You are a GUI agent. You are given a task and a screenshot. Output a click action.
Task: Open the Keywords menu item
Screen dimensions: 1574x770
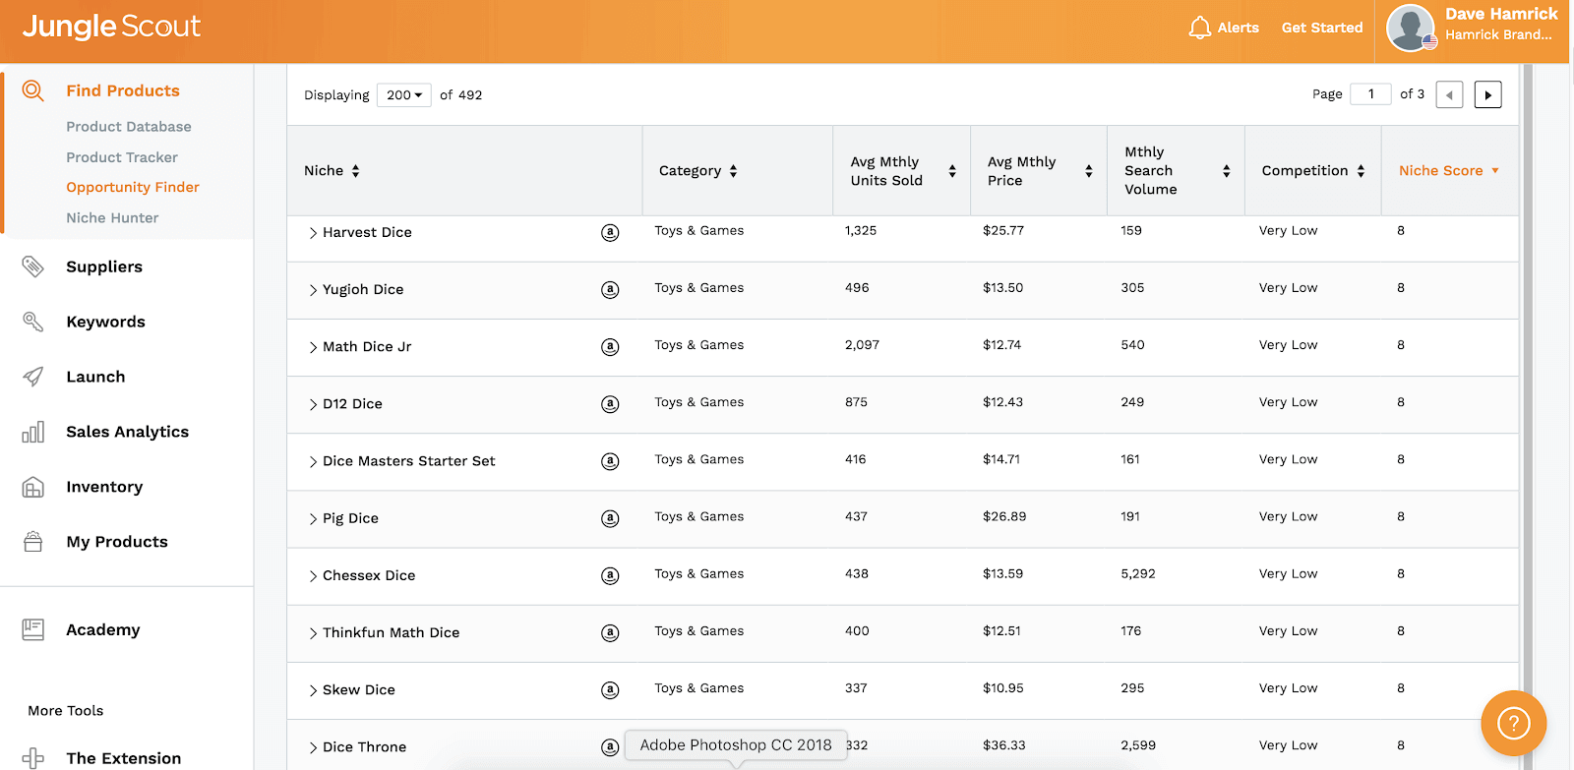point(105,322)
